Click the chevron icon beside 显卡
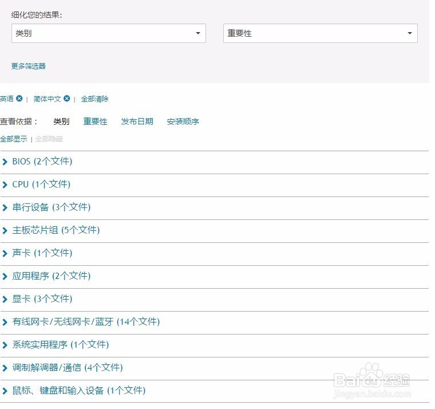435x409 pixels. [5, 300]
